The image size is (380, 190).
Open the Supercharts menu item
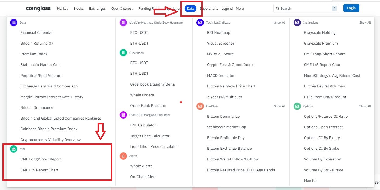[x=209, y=9]
